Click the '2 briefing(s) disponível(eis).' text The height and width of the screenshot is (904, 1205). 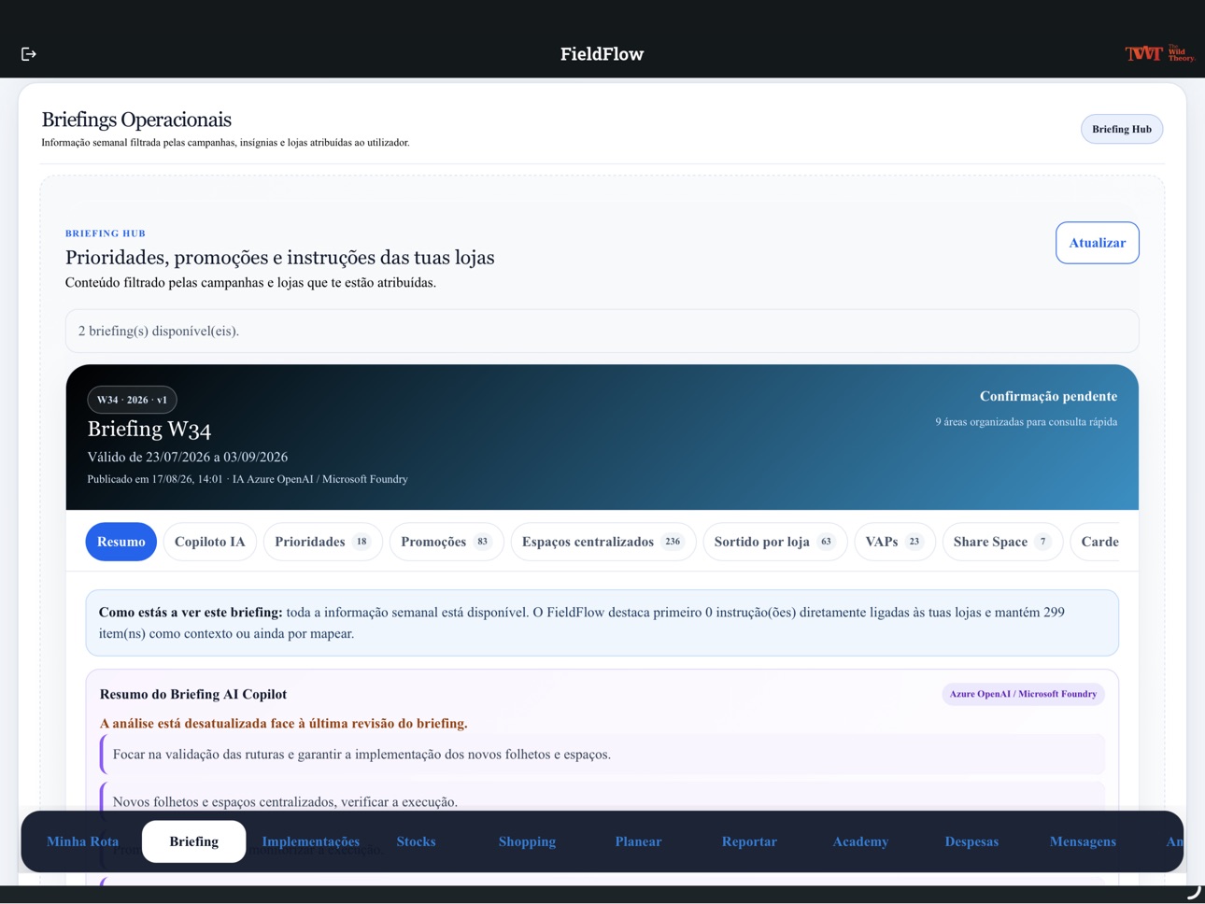click(159, 331)
